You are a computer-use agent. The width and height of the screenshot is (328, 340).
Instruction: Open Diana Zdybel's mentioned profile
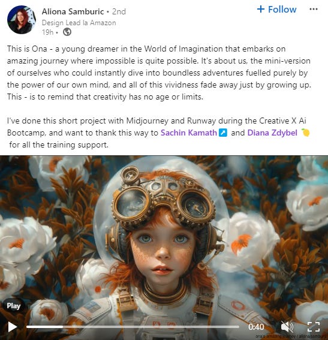pyautogui.click(x=272, y=133)
